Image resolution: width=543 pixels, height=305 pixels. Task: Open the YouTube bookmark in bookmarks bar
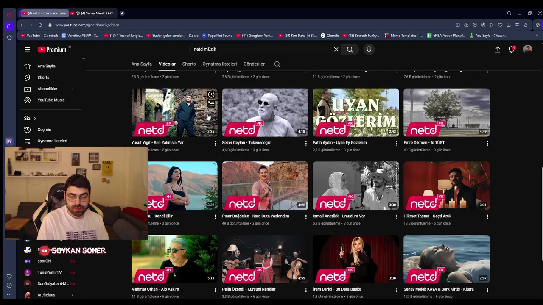tap(30, 36)
